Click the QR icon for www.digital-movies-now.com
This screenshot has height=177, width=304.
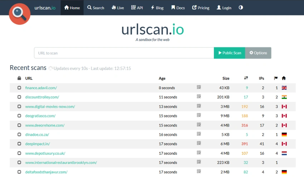click(199, 106)
